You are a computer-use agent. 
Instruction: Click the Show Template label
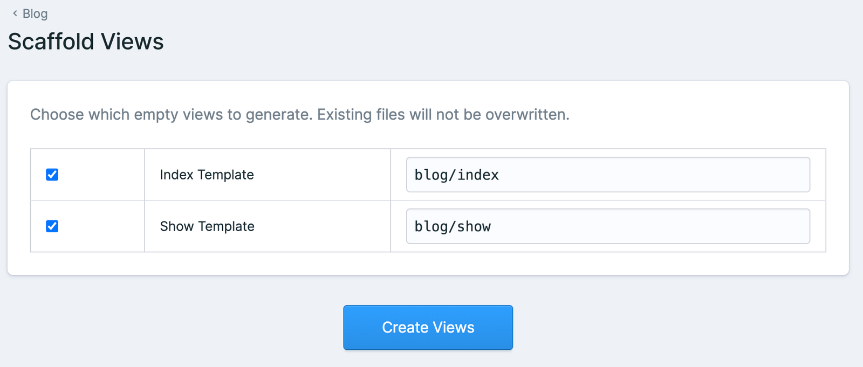[207, 226]
